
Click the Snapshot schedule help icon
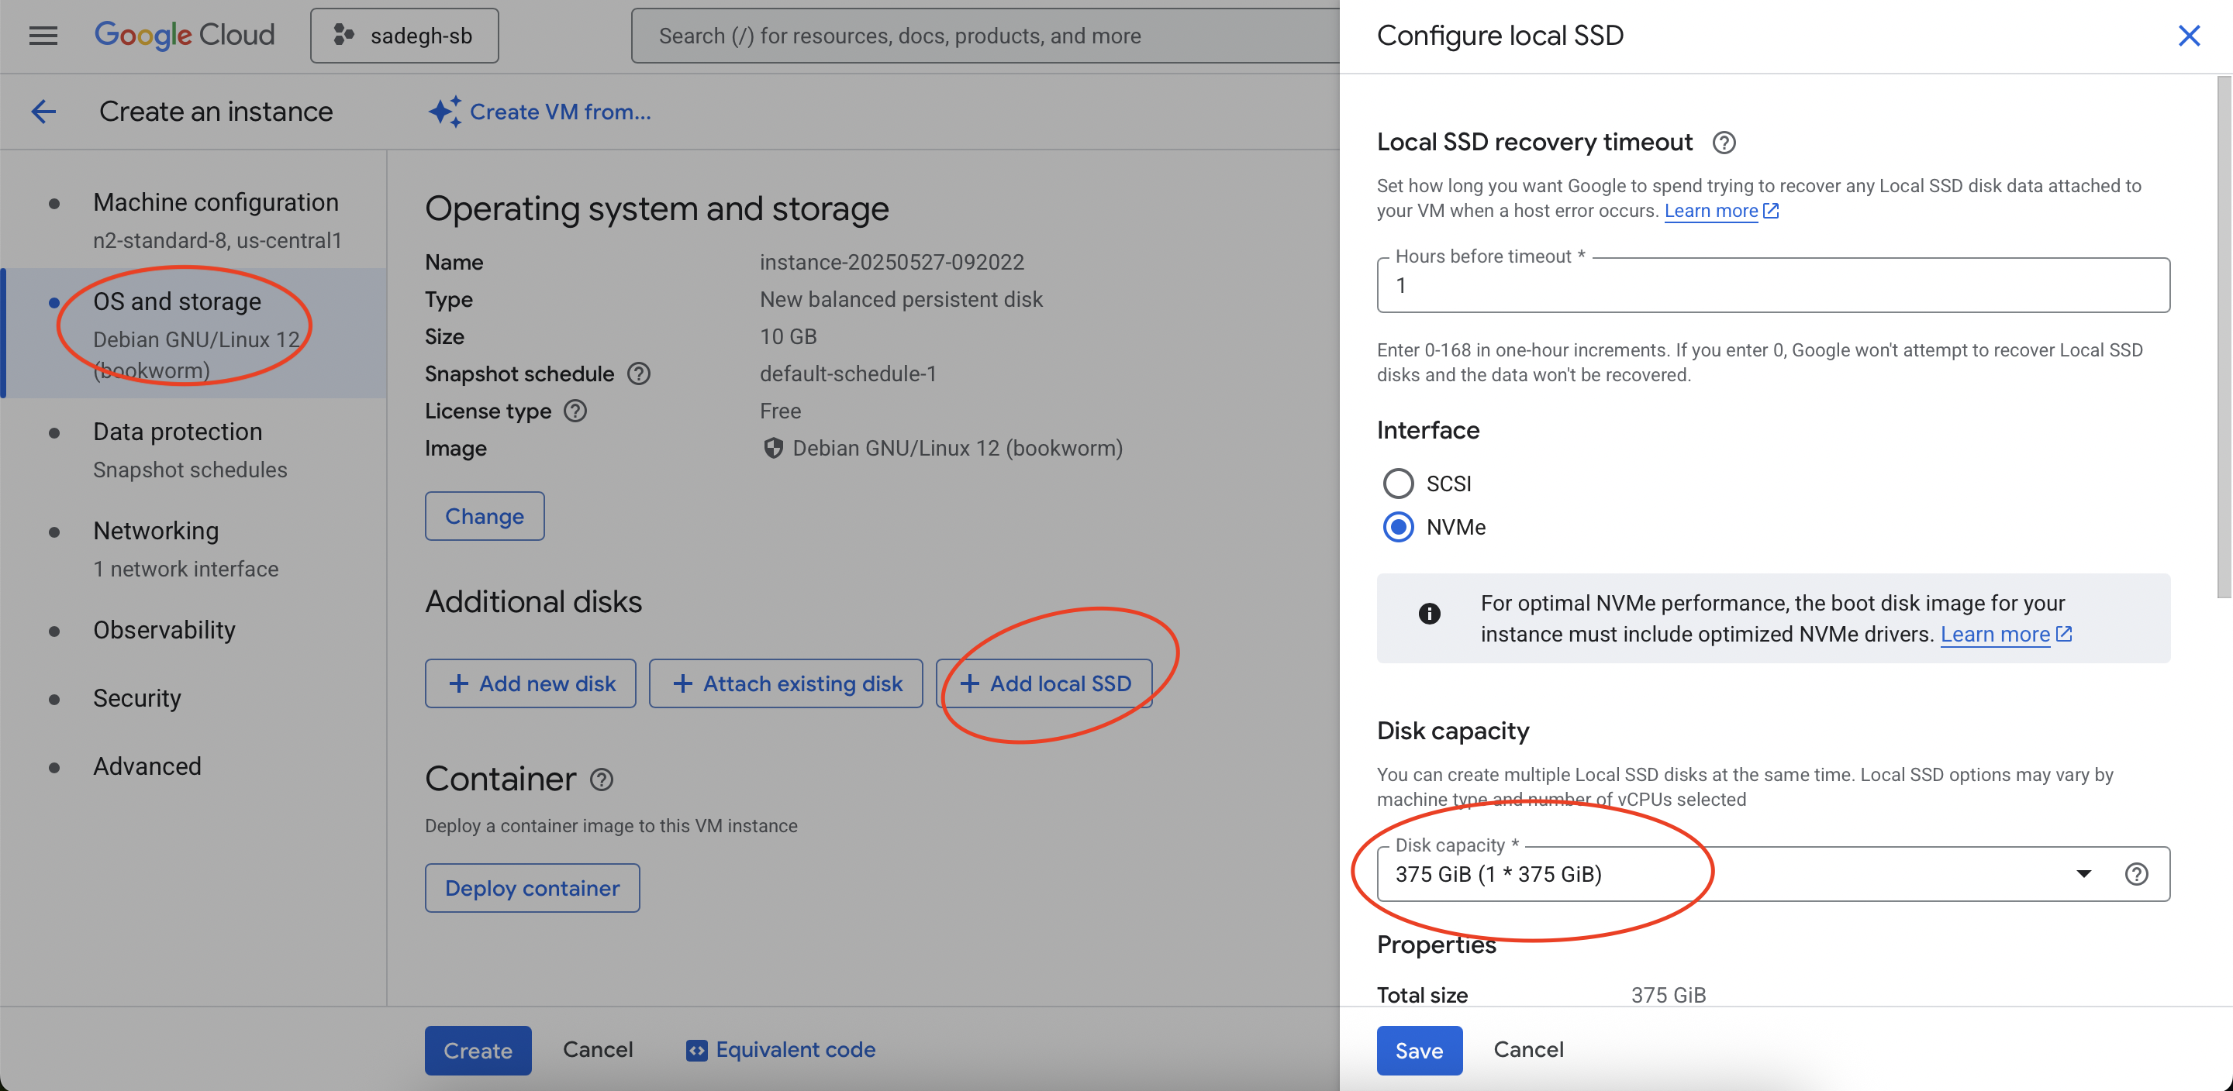639,373
